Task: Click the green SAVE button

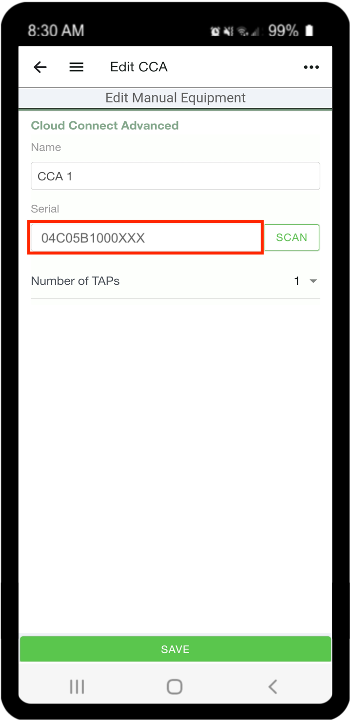Action: click(x=175, y=649)
